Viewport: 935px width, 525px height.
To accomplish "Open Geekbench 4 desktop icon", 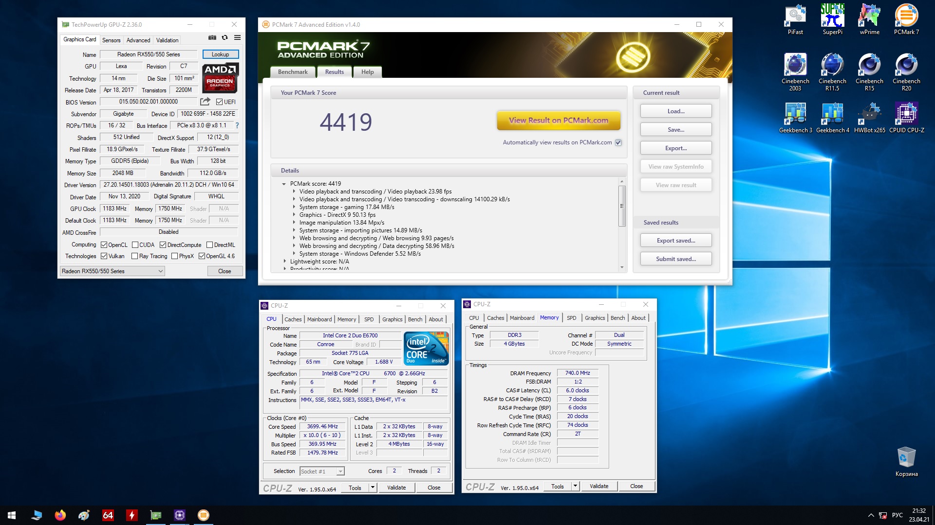I will pos(832,118).
